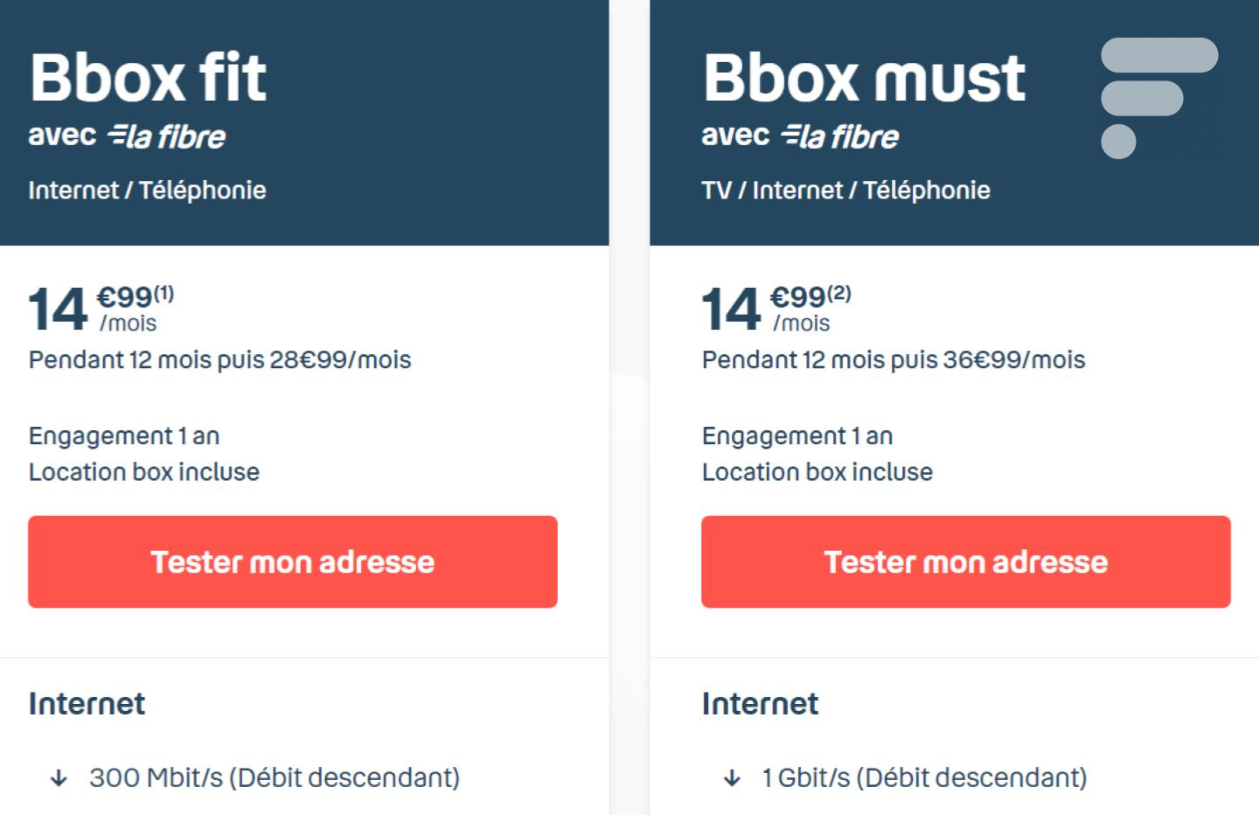The image size is (1259, 815).
Task: Click 'Internet / Téléphonie' subtitle of Bbox fit
Action: pyautogui.click(x=147, y=191)
